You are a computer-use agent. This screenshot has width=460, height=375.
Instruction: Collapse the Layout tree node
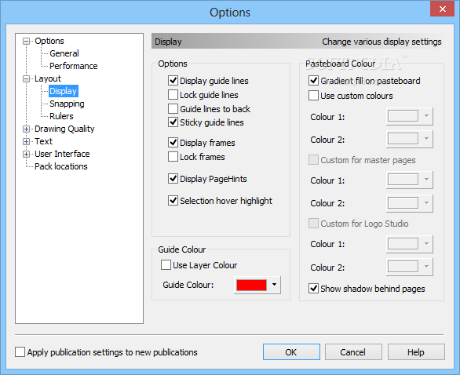[26, 78]
